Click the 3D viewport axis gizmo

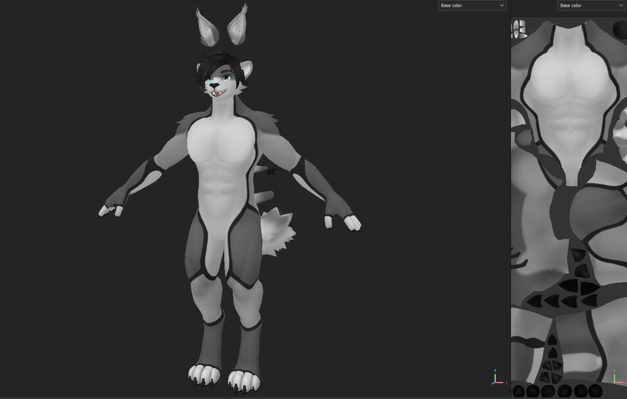(496, 377)
